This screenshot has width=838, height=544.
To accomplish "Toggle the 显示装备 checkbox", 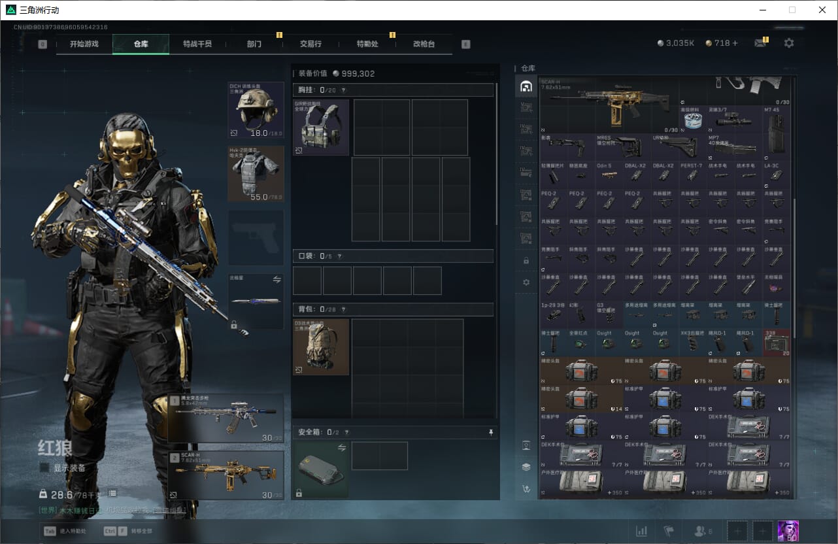I will (x=44, y=467).
